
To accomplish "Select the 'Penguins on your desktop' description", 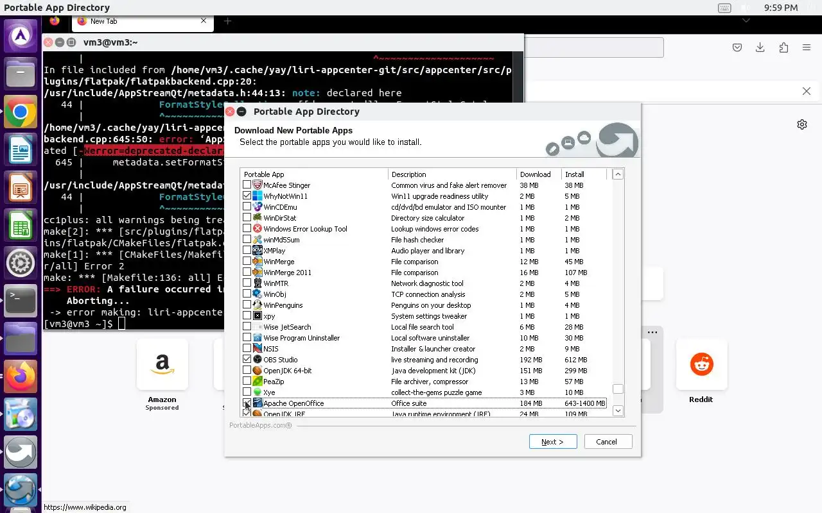I will (x=431, y=305).
